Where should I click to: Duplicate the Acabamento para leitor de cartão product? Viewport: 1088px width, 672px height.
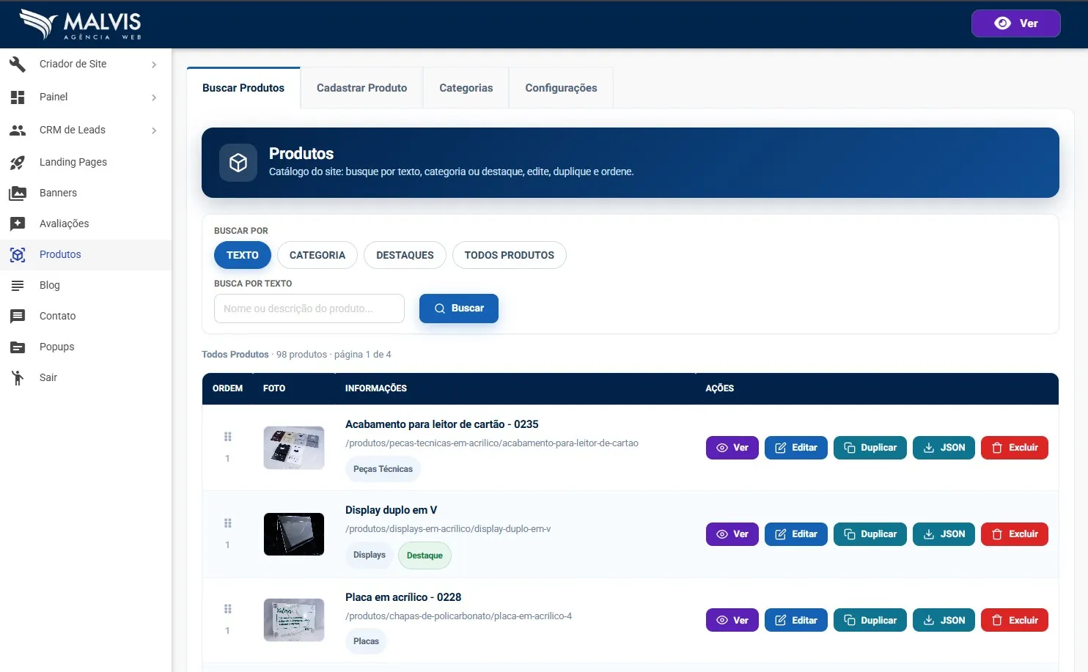pyautogui.click(x=870, y=448)
